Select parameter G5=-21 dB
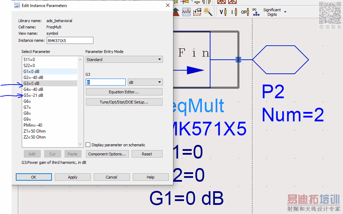The image size is (343, 214). pos(50,95)
